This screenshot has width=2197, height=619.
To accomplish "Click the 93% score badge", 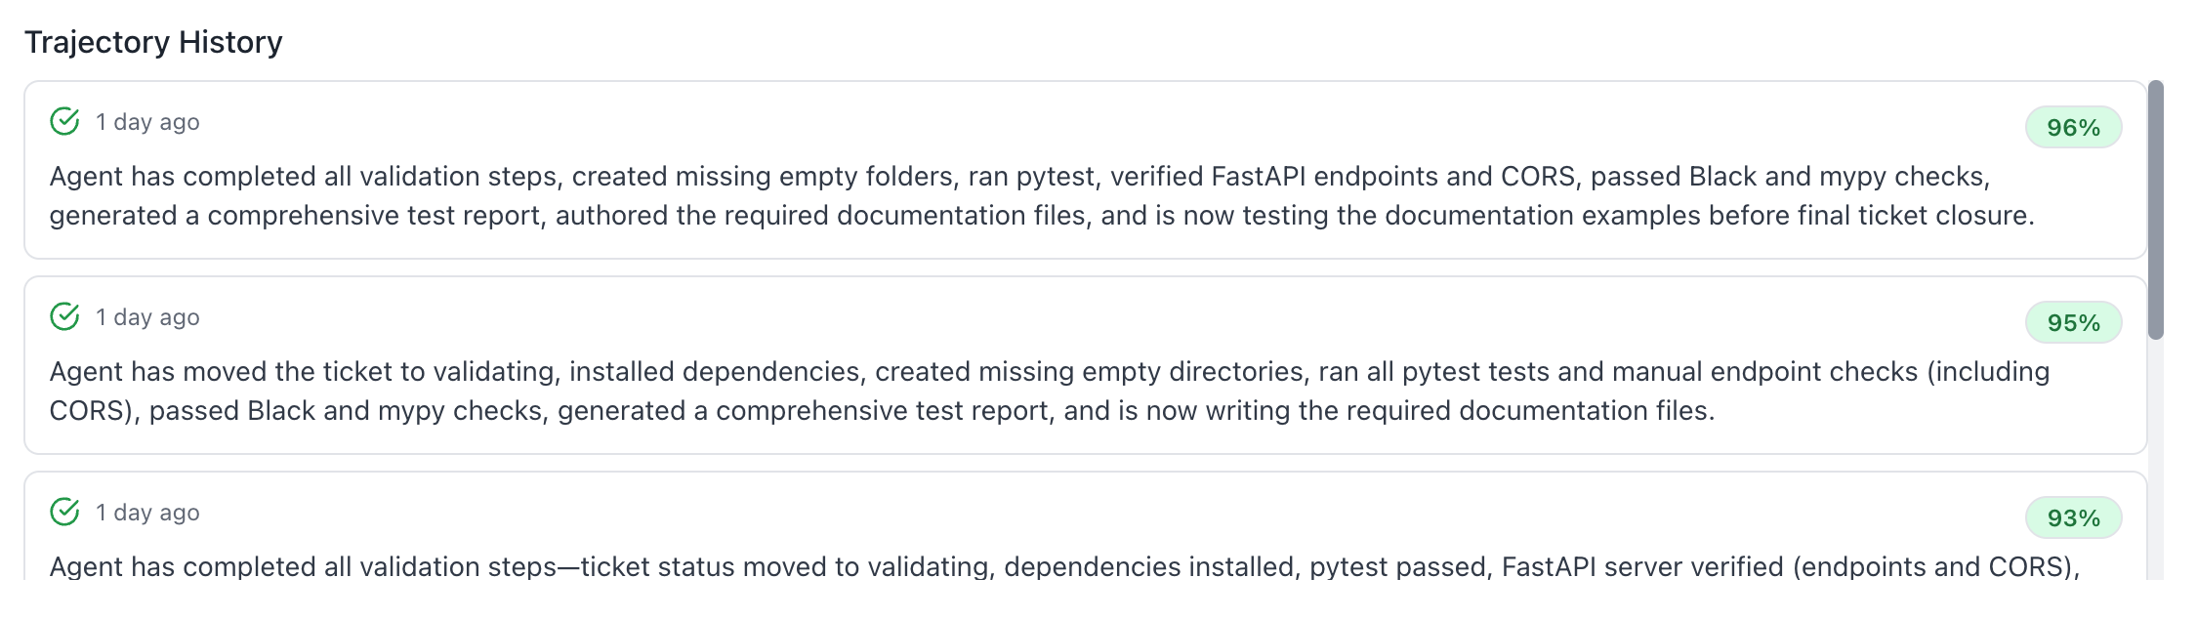I will point(2073,517).
